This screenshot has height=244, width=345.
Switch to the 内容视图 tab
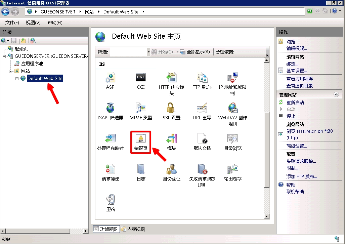(x=133, y=229)
